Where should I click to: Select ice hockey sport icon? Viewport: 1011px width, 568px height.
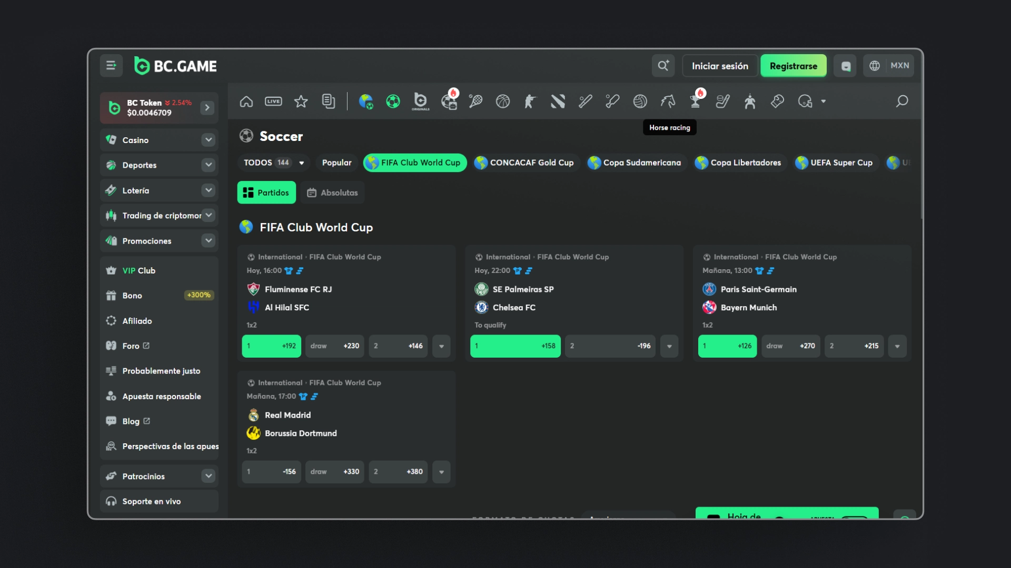pos(723,101)
